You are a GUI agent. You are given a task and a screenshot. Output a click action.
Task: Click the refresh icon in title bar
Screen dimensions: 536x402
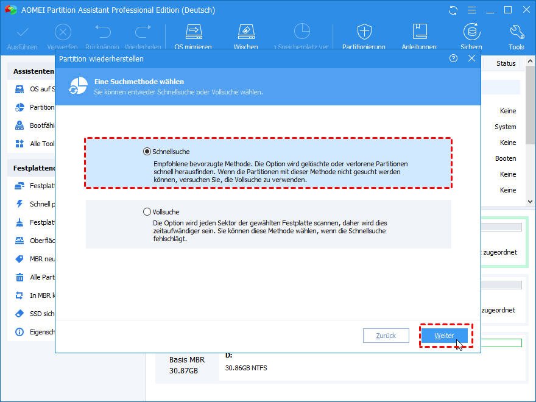(453, 10)
